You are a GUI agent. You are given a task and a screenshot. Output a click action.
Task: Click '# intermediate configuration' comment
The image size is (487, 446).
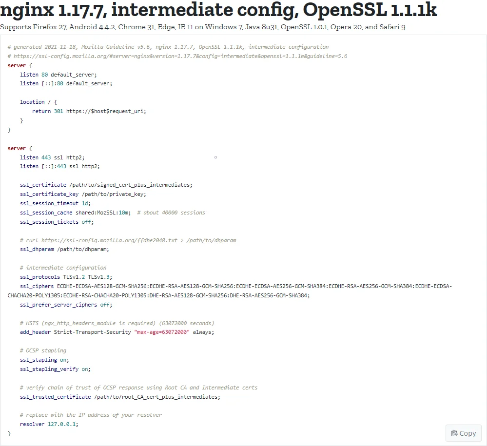click(x=63, y=268)
